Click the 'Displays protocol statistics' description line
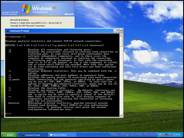Image resolution: width=184 pixels, height=138 pixels. coord(54,41)
